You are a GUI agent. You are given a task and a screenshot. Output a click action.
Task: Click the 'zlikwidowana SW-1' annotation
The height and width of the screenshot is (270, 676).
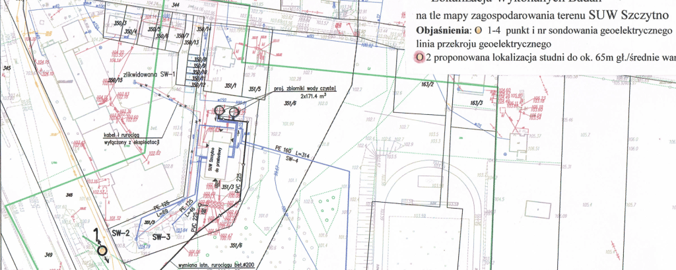pyautogui.click(x=151, y=74)
